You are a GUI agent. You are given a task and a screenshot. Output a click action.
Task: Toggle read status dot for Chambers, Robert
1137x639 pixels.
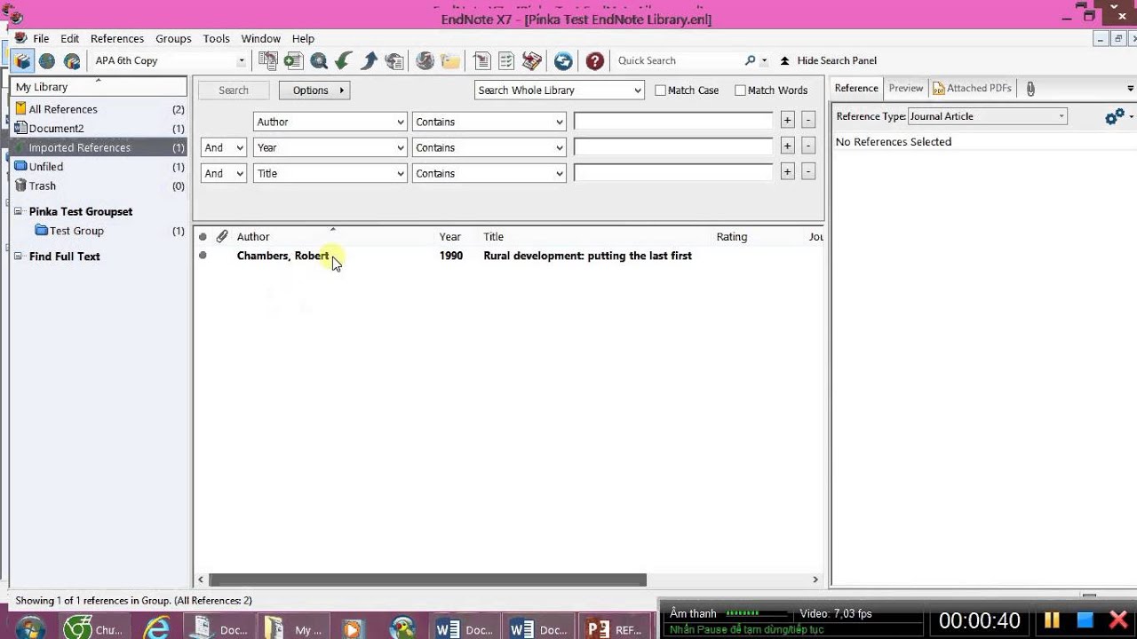203,256
